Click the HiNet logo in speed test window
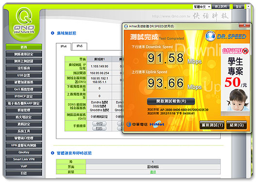Image resolution: width=257 pixels, height=184 pixels. [157, 124]
